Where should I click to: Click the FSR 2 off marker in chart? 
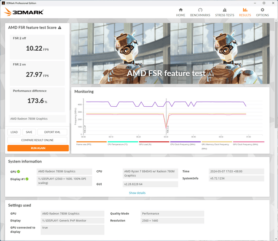coord(85,129)
